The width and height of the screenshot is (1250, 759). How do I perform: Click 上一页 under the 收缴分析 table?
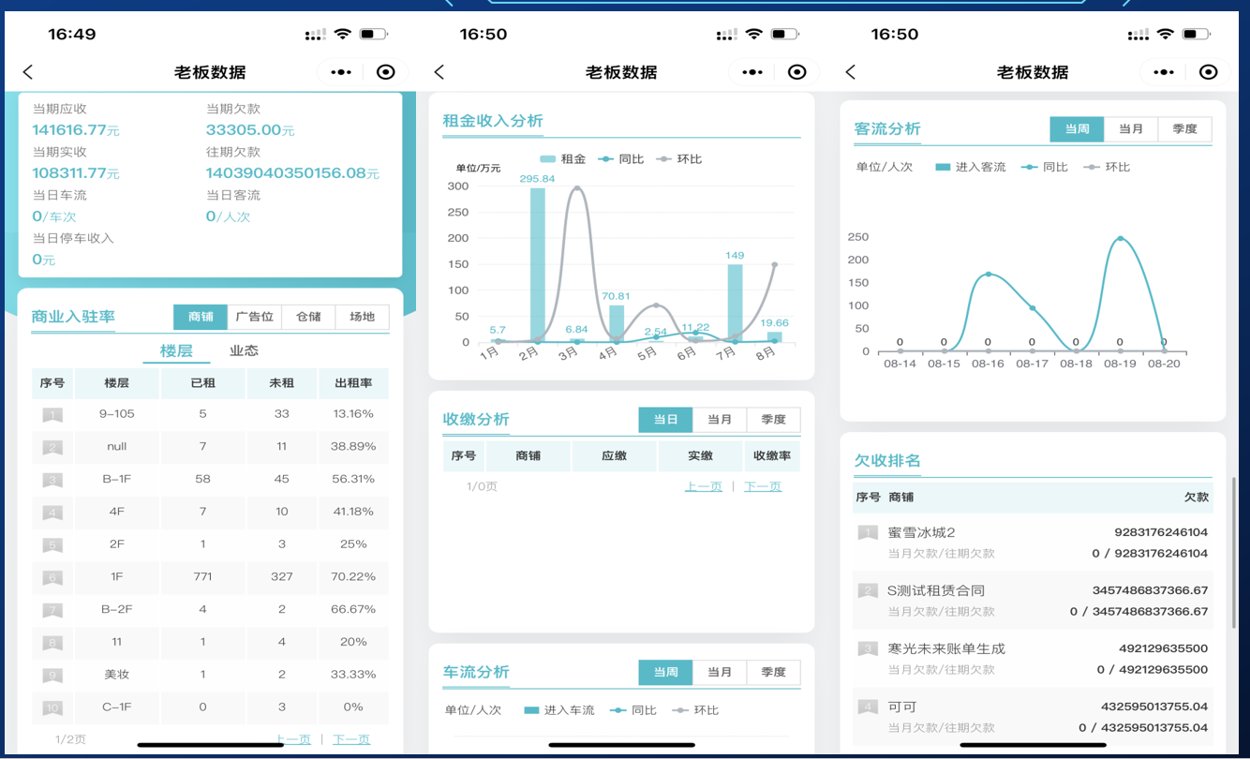click(x=703, y=486)
